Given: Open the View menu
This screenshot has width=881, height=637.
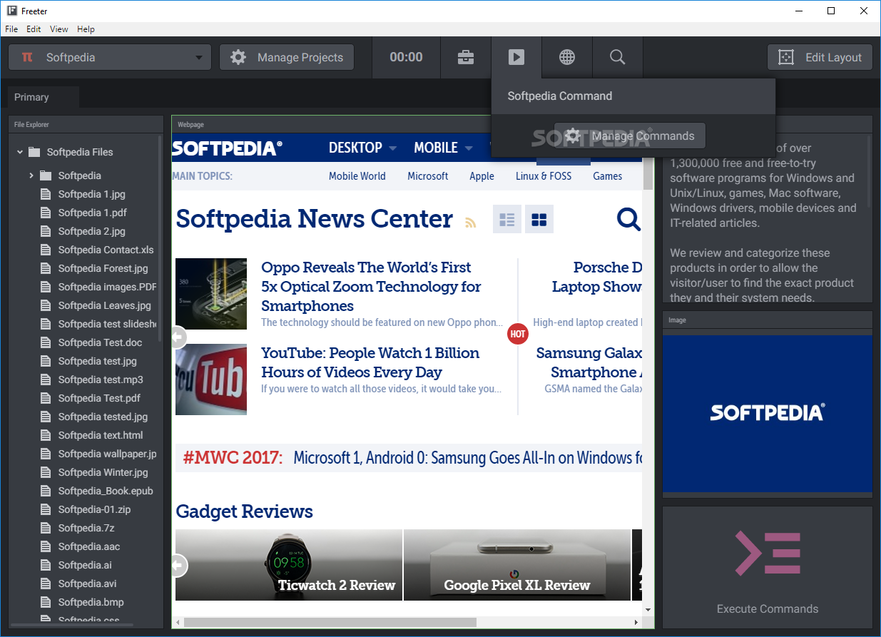Looking at the screenshot, I should (59, 29).
